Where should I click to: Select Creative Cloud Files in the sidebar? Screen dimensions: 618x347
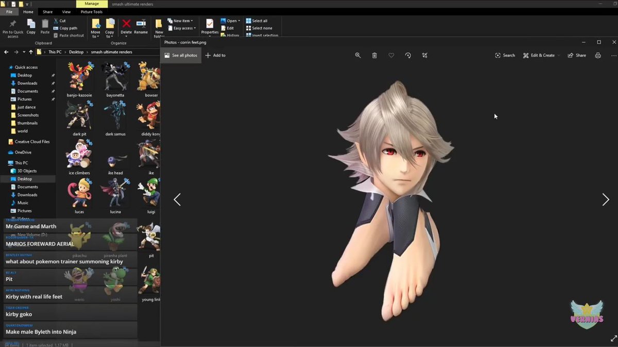[32, 141]
